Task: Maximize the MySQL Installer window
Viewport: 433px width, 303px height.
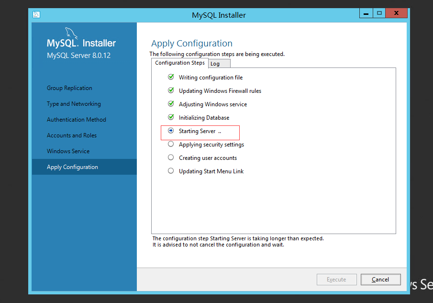Action: (379, 13)
